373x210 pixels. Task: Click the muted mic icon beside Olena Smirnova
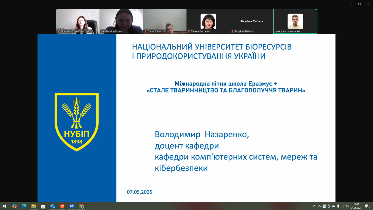[x=145, y=31]
